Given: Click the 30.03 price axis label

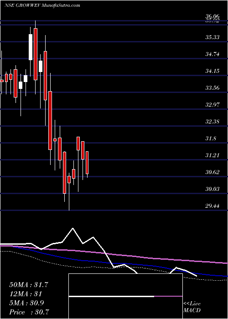Looking at the screenshot, I should coord(212,189).
